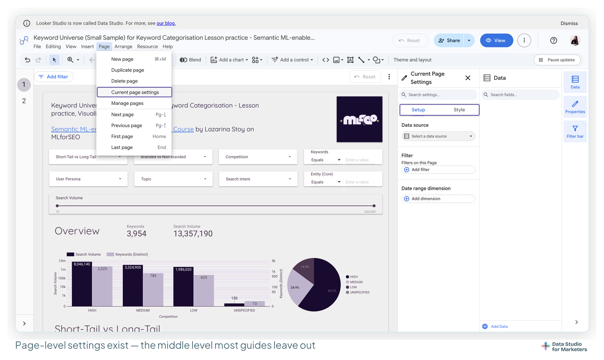Open the Properties side panel icon
This screenshot has width=604, height=360.
pyautogui.click(x=575, y=107)
